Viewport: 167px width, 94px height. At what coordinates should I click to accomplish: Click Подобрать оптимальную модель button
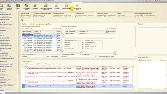[x=106, y=57]
